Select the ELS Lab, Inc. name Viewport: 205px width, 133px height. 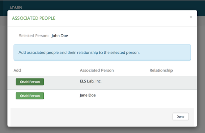point(91,81)
